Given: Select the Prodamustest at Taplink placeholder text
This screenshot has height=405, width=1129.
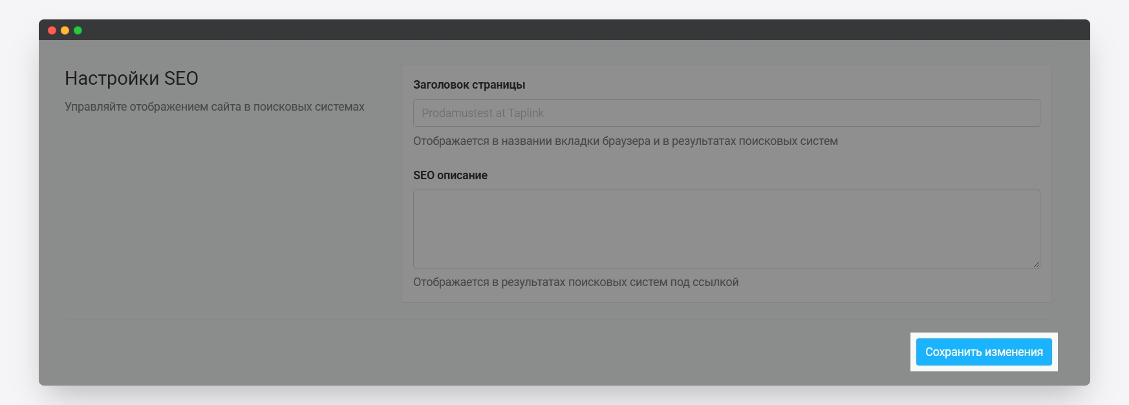Looking at the screenshot, I should click(x=482, y=113).
